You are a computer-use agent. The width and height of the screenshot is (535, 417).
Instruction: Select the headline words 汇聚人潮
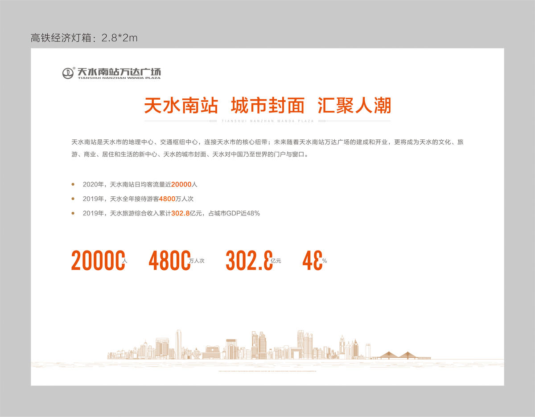(354, 105)
